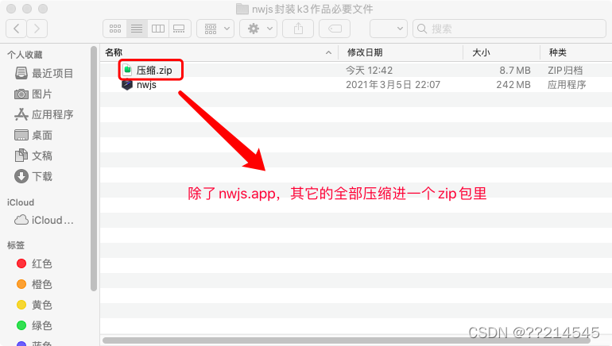Click the applications icon in sidebar
Viewport: 612px width, 346px height.
(21, 114)
